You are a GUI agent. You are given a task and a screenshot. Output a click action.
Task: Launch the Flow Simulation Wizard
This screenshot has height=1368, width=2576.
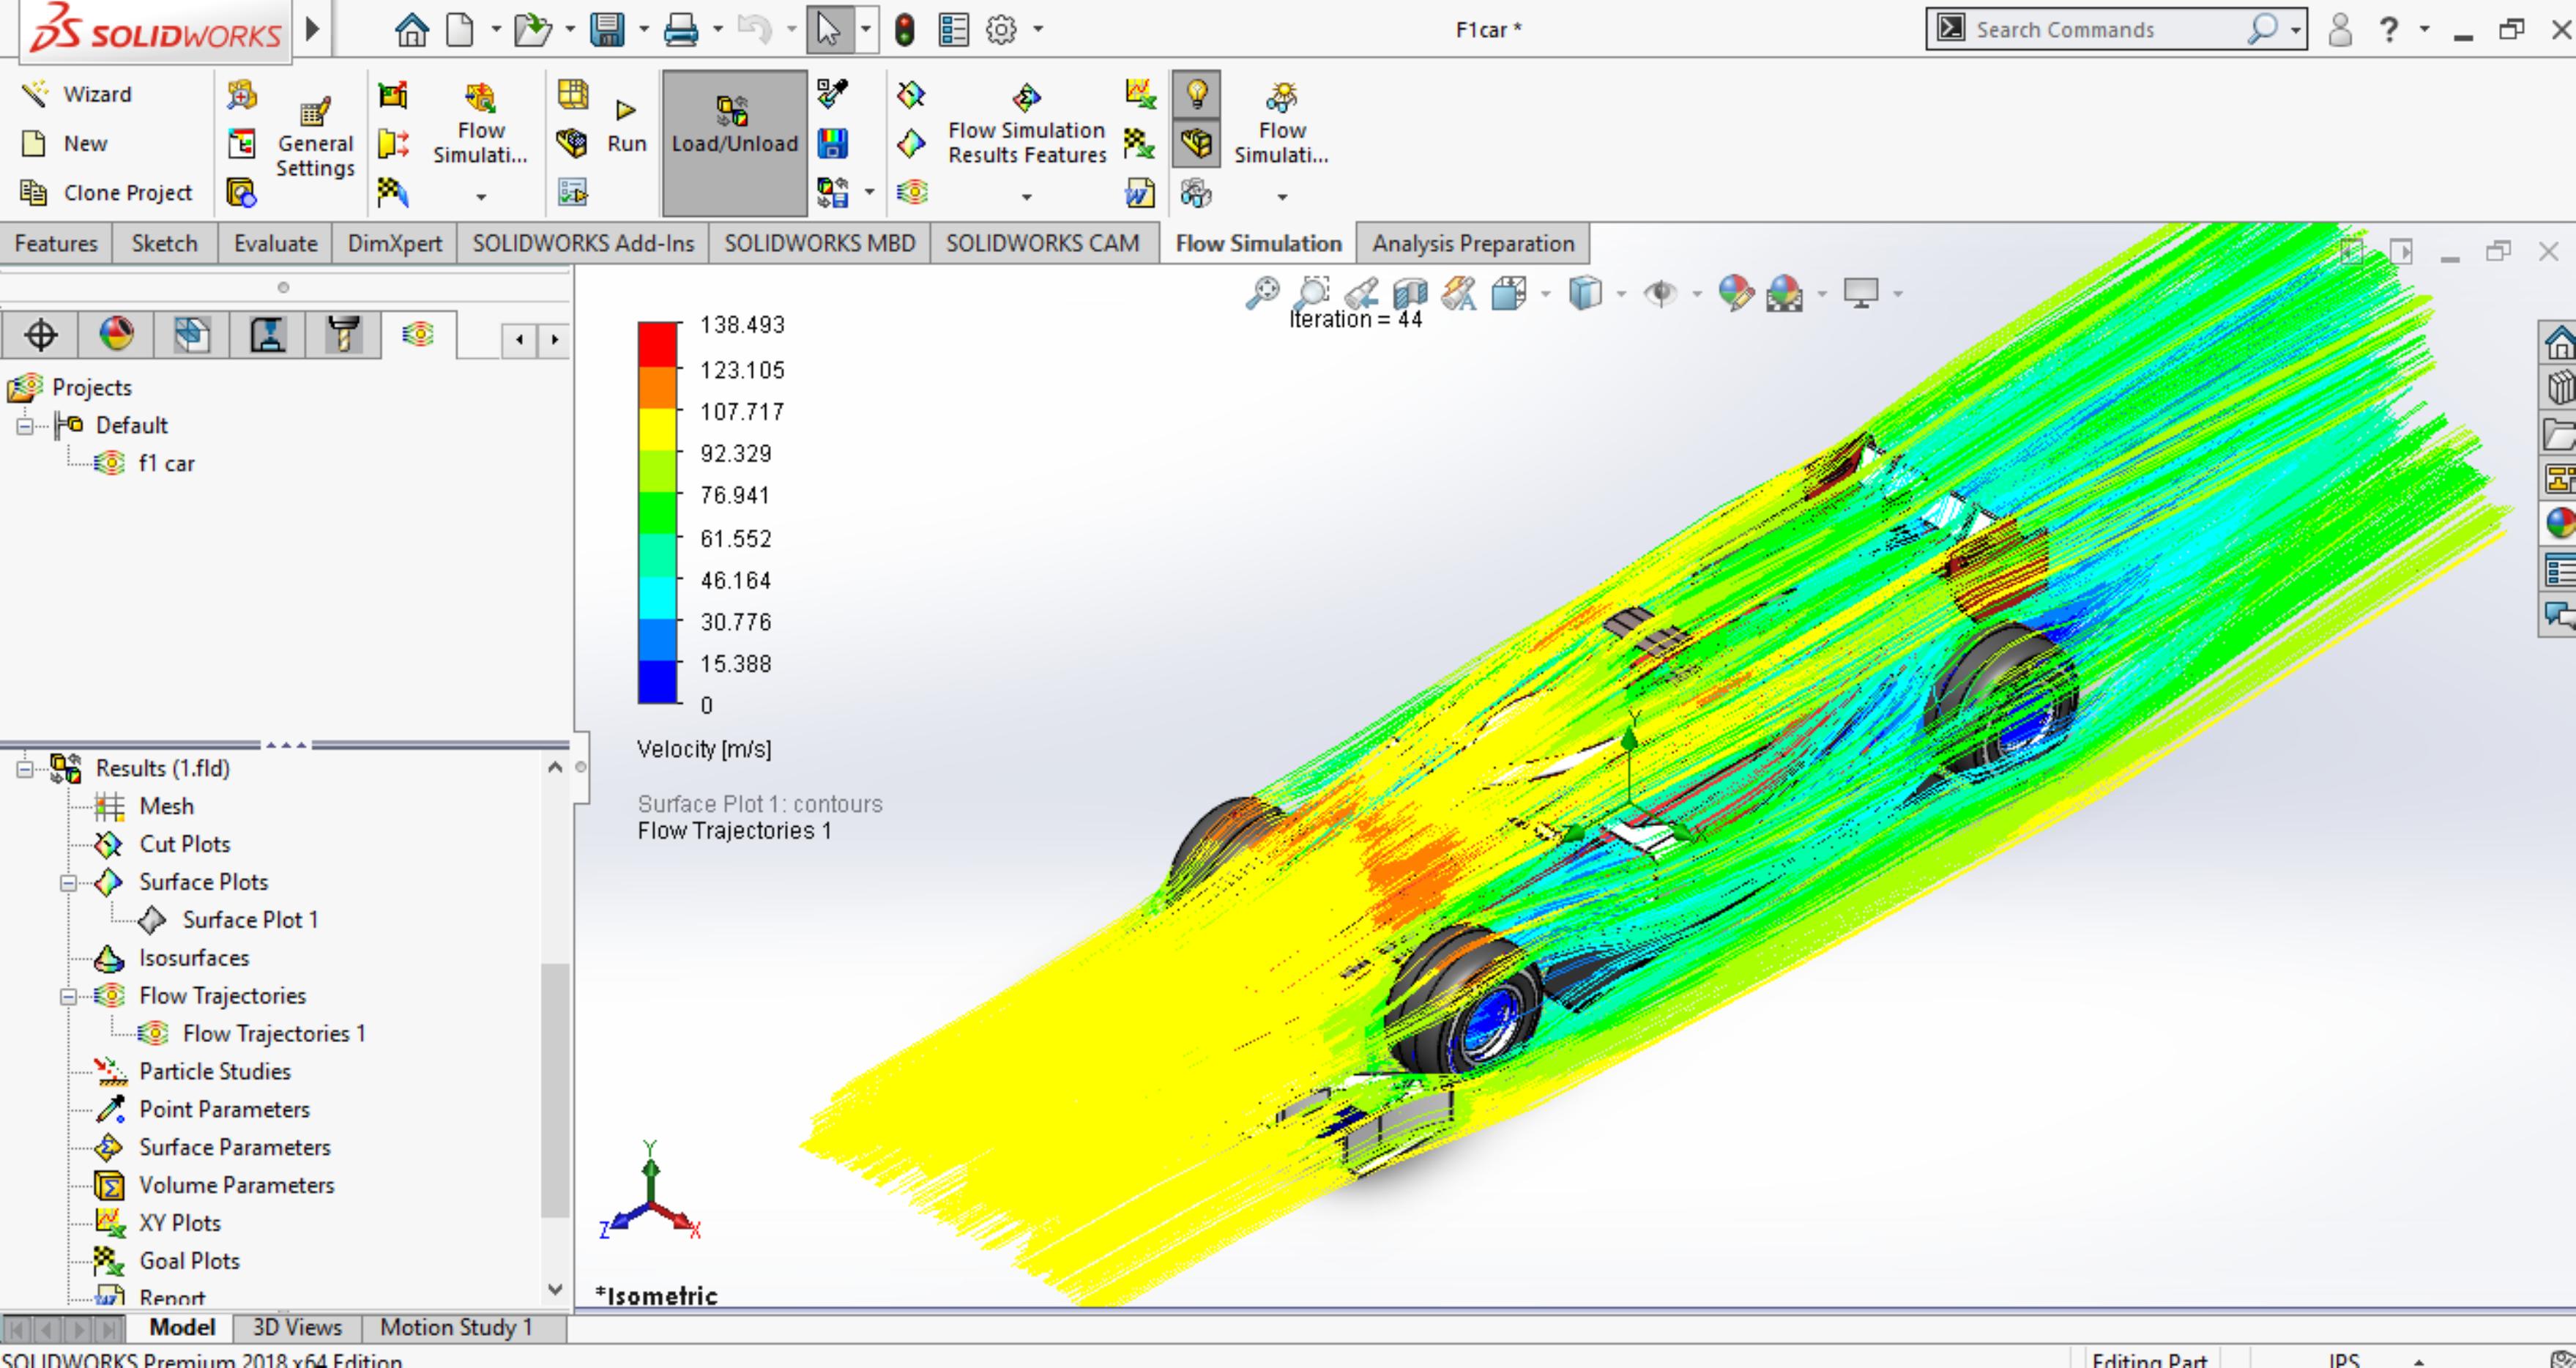(x=77, y=94)
